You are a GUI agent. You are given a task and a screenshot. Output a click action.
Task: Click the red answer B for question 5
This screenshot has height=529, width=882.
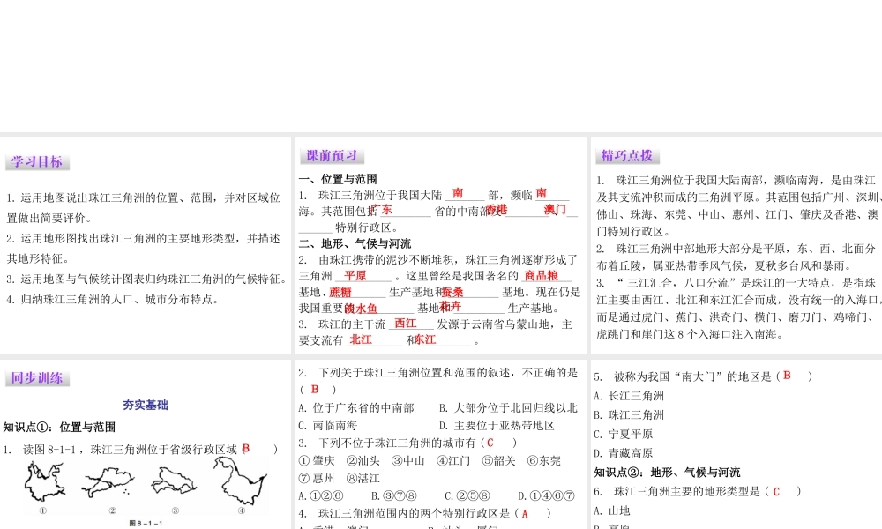pyautogui.click(x=787, y=376)
